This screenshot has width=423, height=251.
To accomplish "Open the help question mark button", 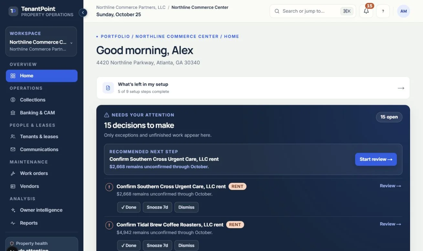I will pyautogui.click(x=383, y=11).
